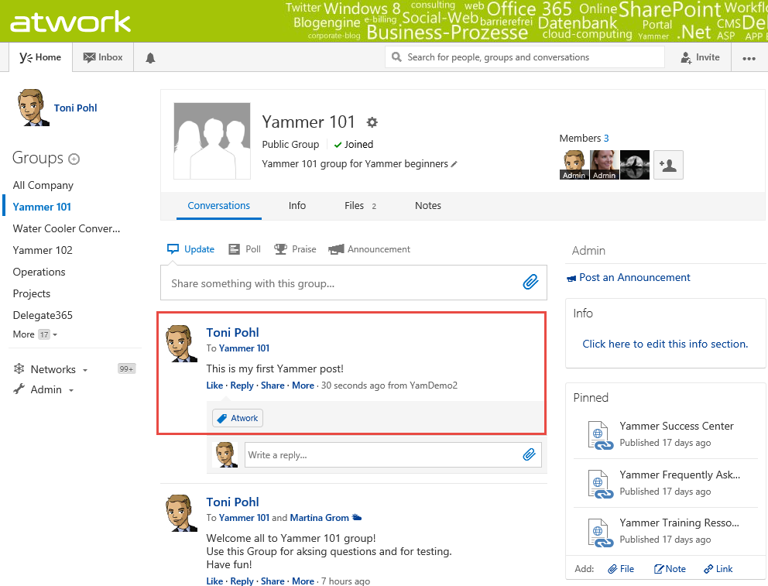
Task: Open the Inbox tab
Action: click(103, 57)
